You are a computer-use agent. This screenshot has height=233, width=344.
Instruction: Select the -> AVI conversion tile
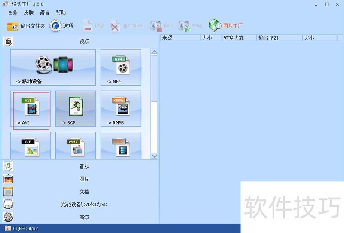30,109
